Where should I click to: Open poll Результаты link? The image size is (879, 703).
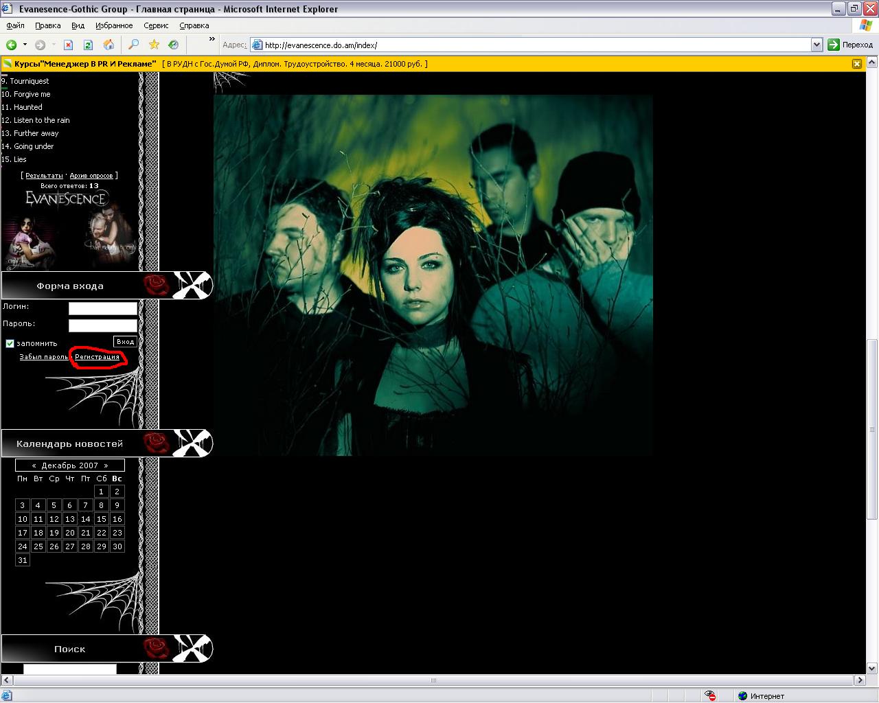[x=44, y=176]
